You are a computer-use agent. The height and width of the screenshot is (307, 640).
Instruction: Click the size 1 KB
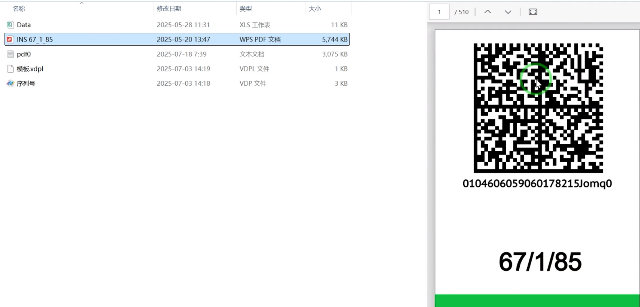pos(341,69)
